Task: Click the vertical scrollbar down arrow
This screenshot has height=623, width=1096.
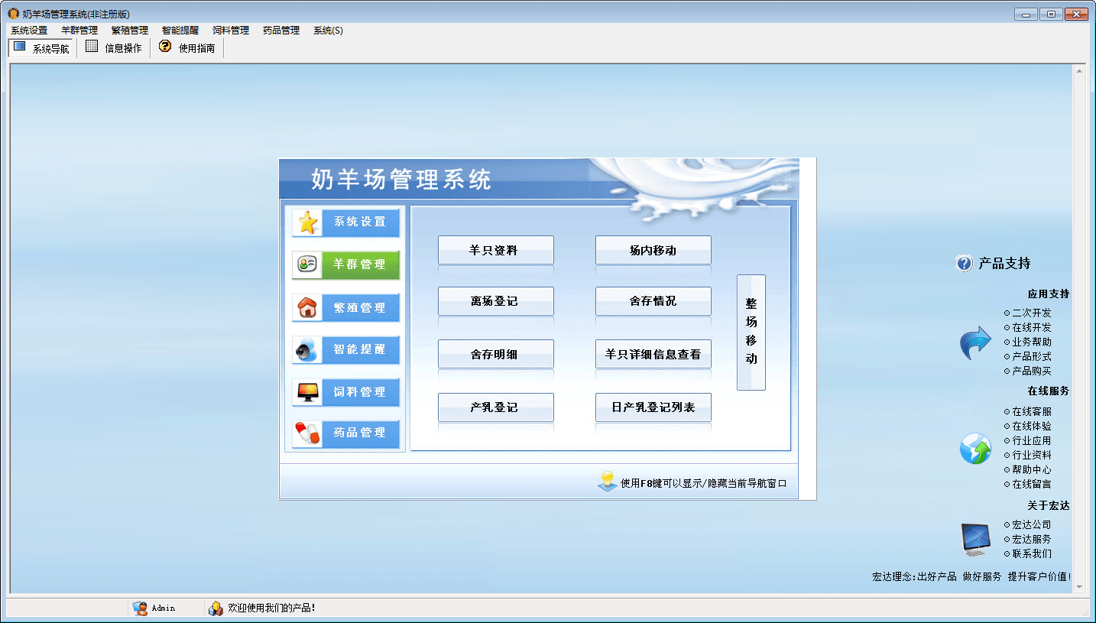Action: pyautogui.click(x=1080, y=587)
